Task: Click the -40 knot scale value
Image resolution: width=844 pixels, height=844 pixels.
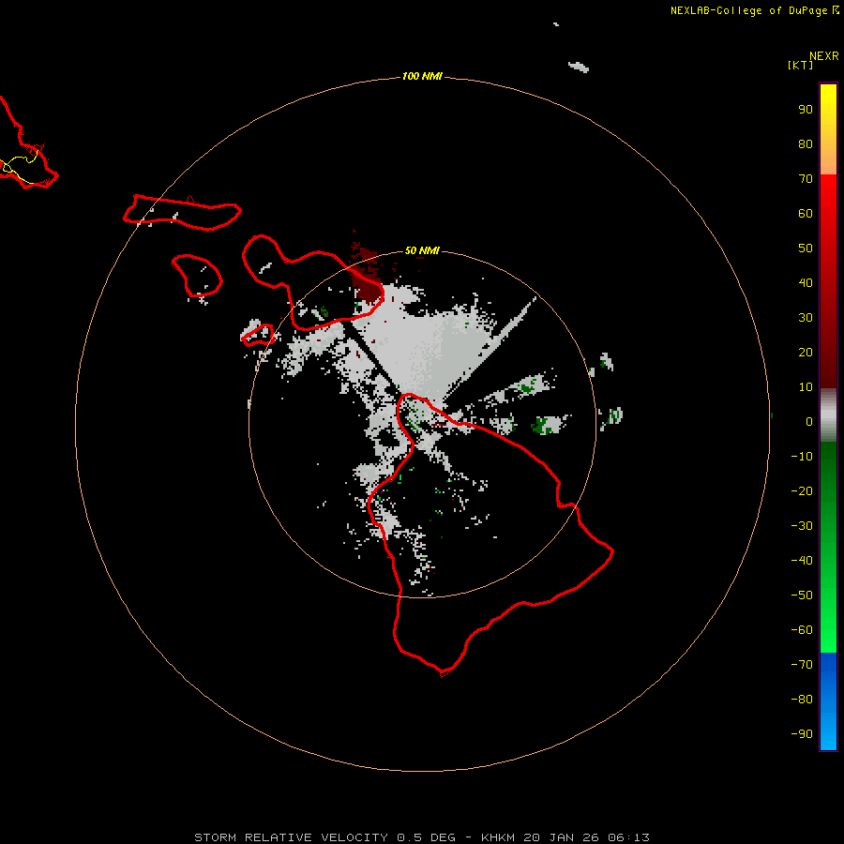Action: coord(802,561)
